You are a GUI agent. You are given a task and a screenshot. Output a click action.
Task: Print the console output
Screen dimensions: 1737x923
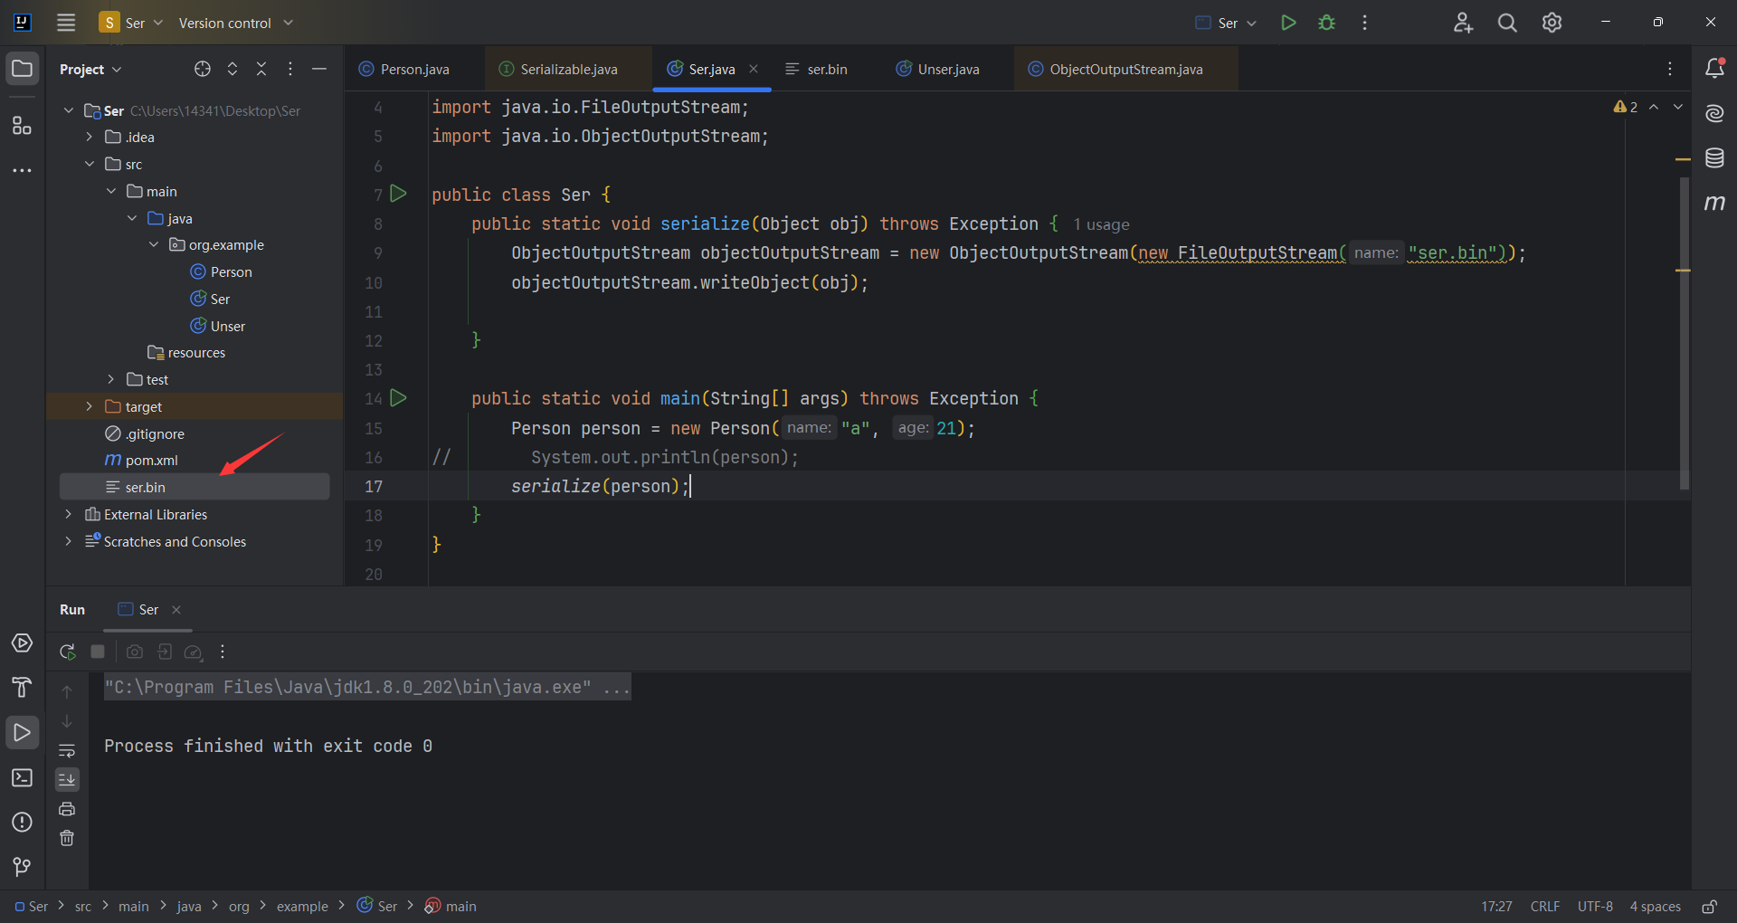(x=67, y=809)
